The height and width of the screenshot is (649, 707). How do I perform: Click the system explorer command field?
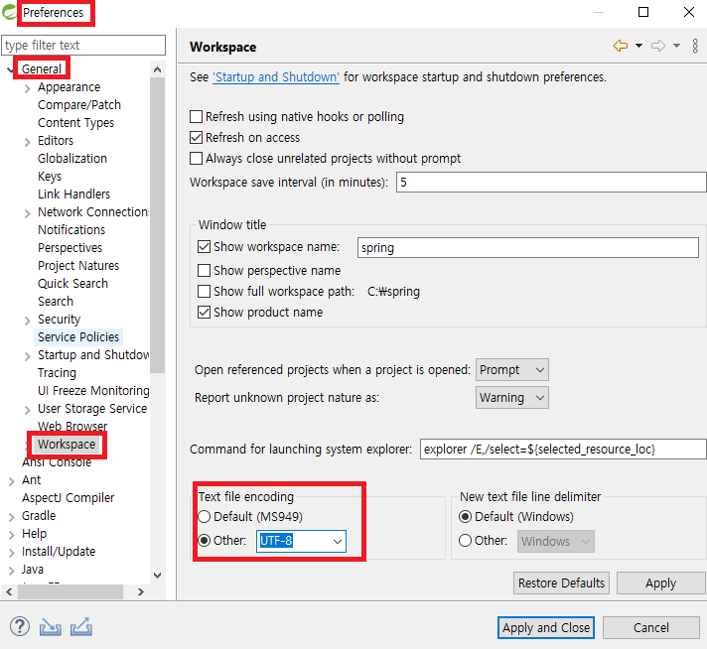pyautogui.click(x=563, y=449)
